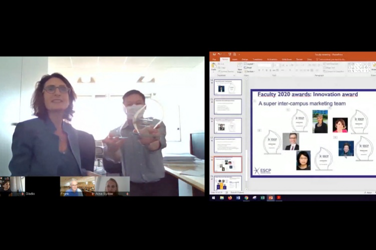
Task: Click the Notes button in the status bar
Action: click(368, 192)
